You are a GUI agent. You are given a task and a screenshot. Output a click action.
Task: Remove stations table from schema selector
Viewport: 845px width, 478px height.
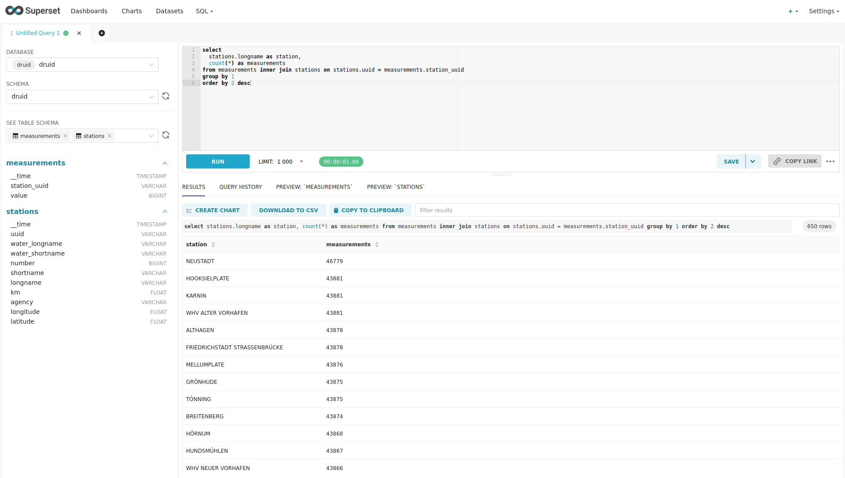click(x=110, y=136)
